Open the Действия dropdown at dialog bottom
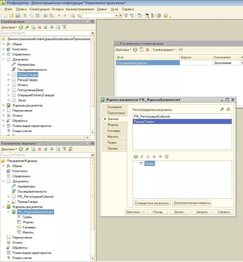Viewport: 243px width, 262px height. (135, 212)
